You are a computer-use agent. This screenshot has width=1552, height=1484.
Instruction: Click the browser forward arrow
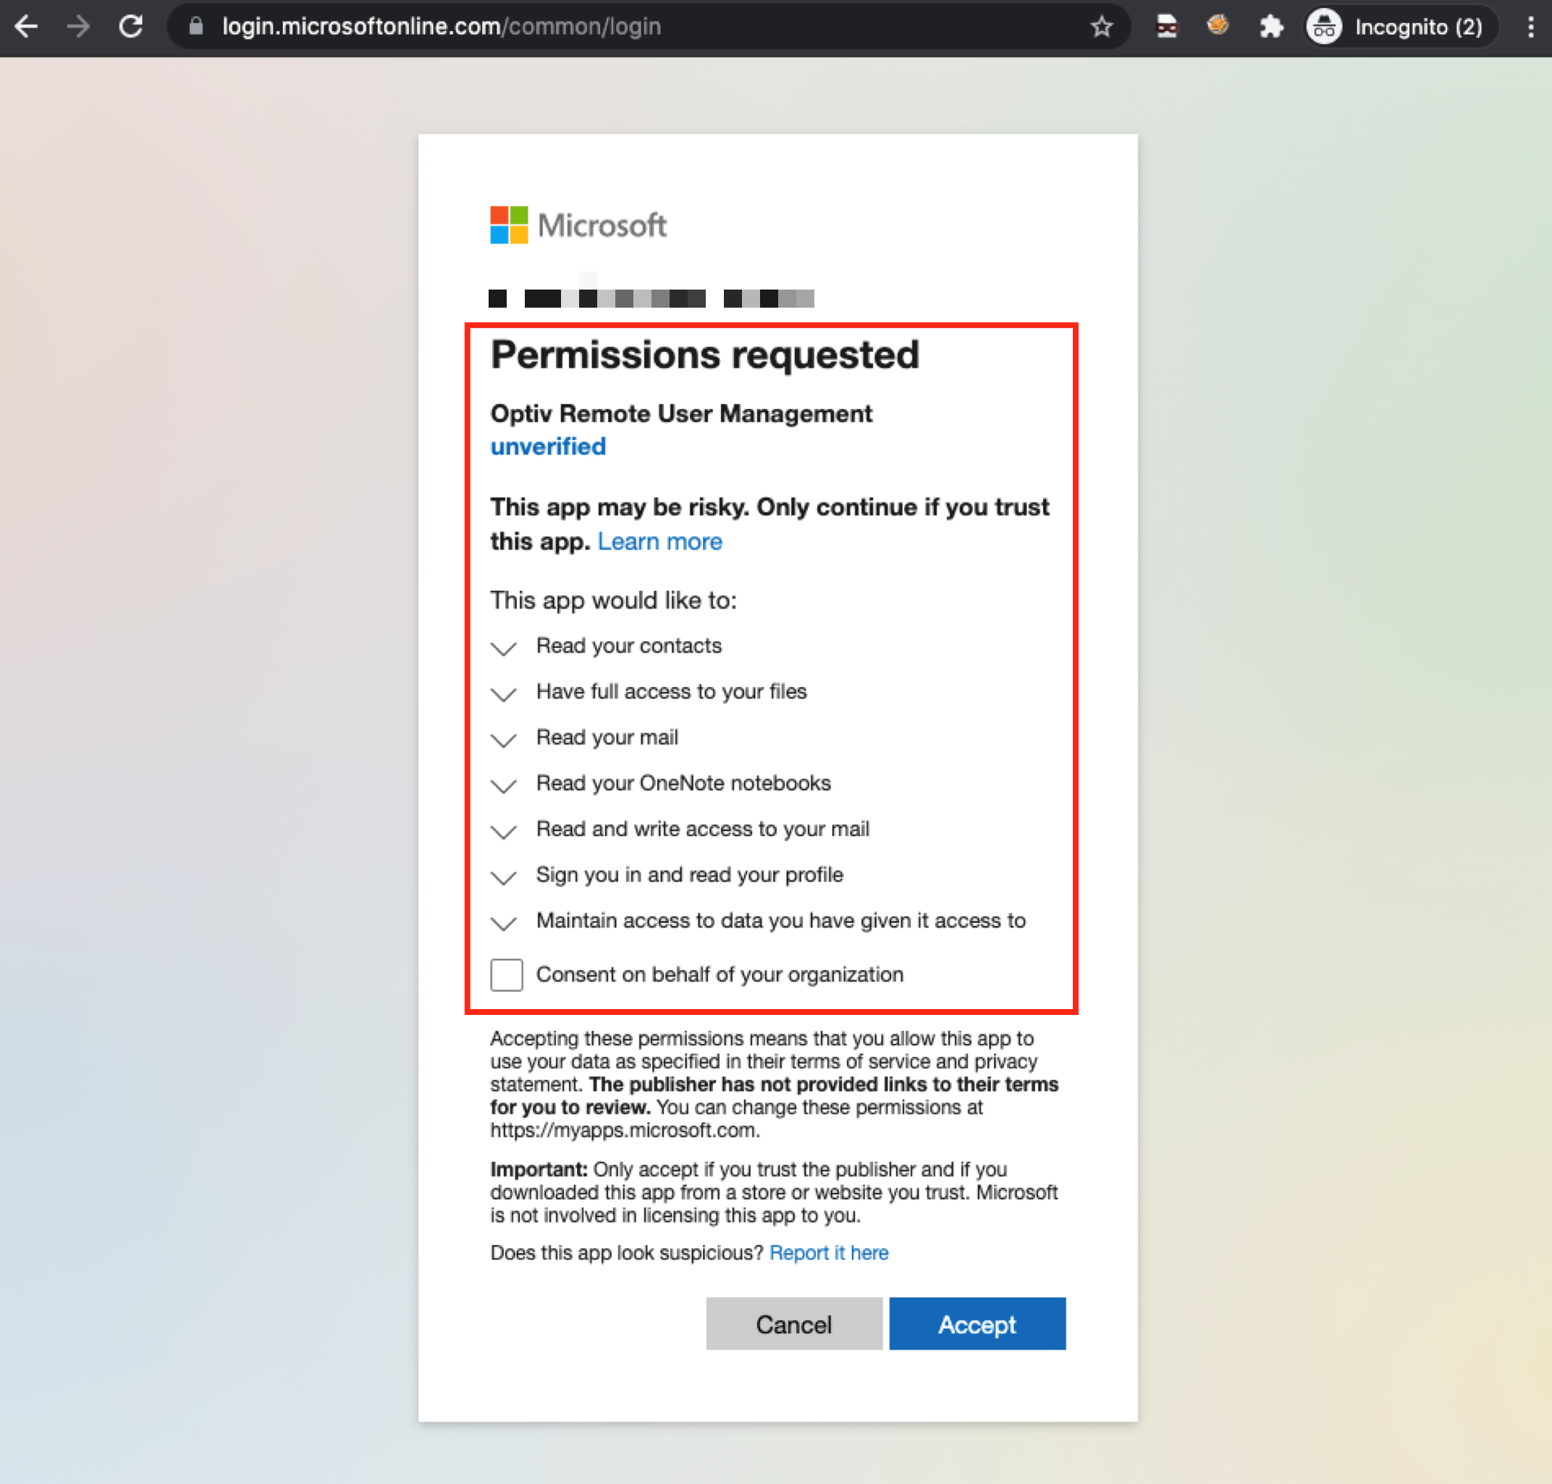pos(77,27)
